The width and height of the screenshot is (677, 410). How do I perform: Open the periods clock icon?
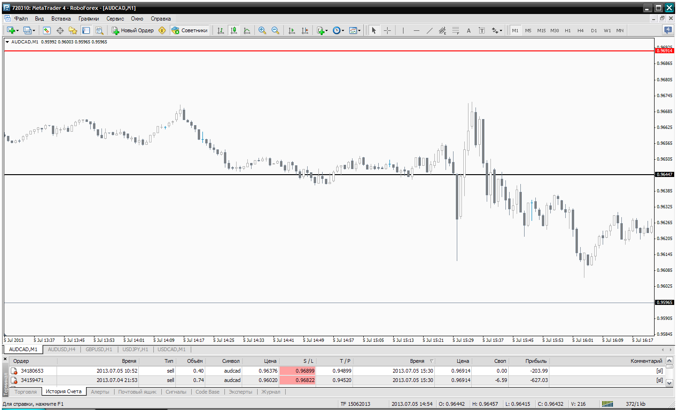tap(337, 30)
